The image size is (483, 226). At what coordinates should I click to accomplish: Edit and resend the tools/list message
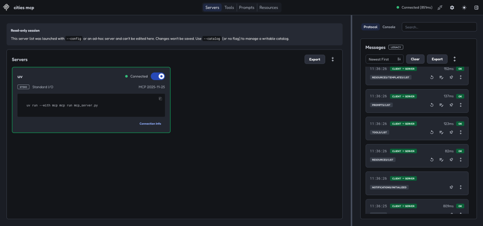441,132
